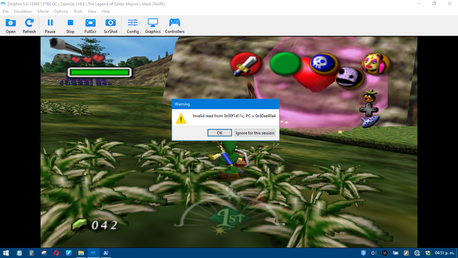This screenshot has width=458, height=258.
Task: Click the battery power tray icon
Action: pyautogui.click(x=396, y=253)
